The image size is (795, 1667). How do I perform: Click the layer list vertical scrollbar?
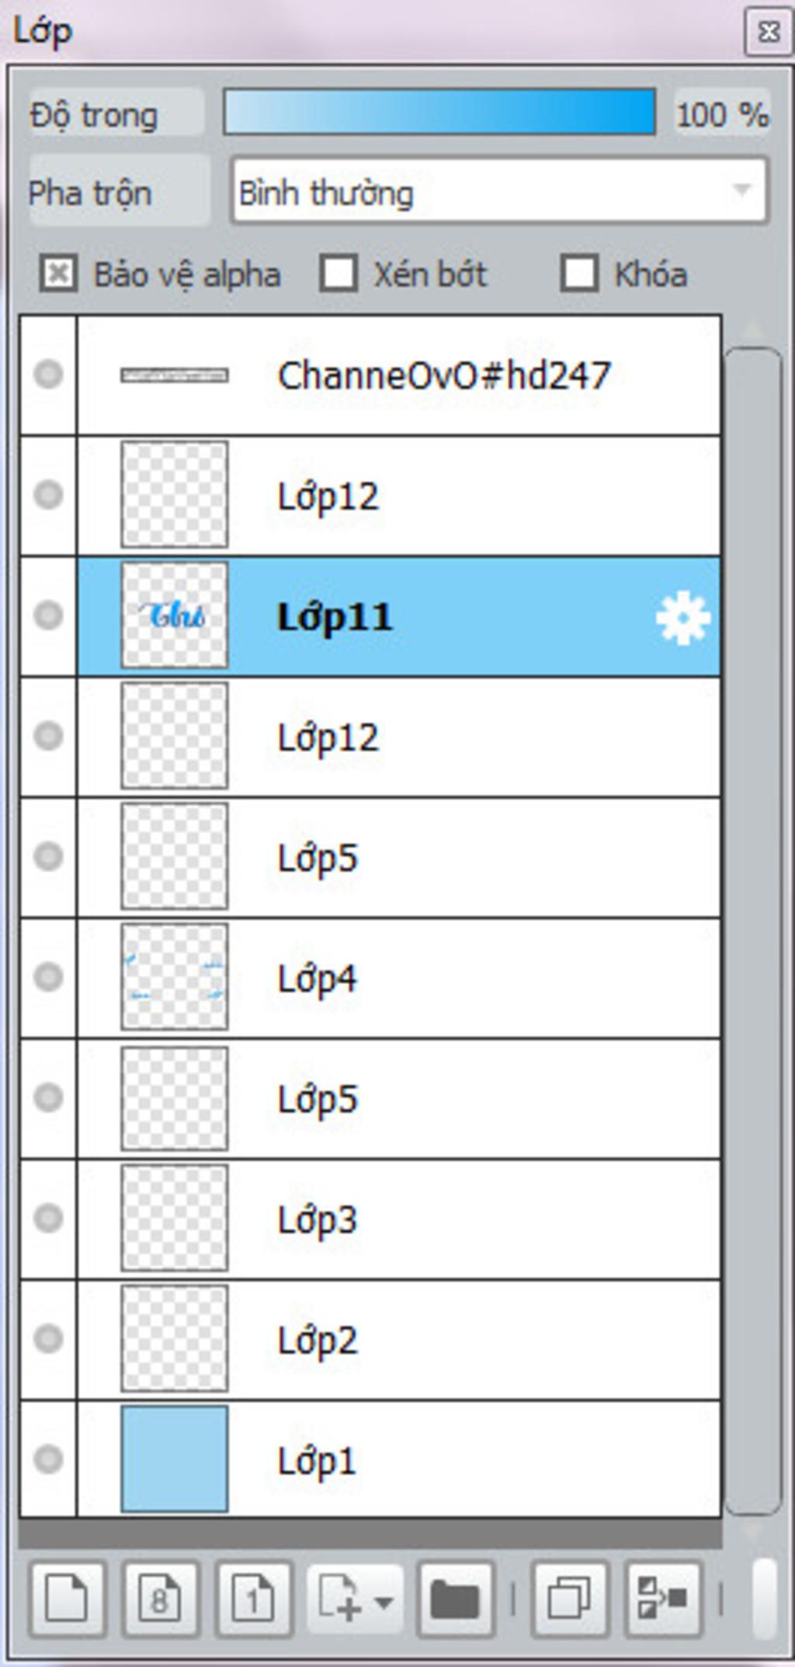point(753,932)
